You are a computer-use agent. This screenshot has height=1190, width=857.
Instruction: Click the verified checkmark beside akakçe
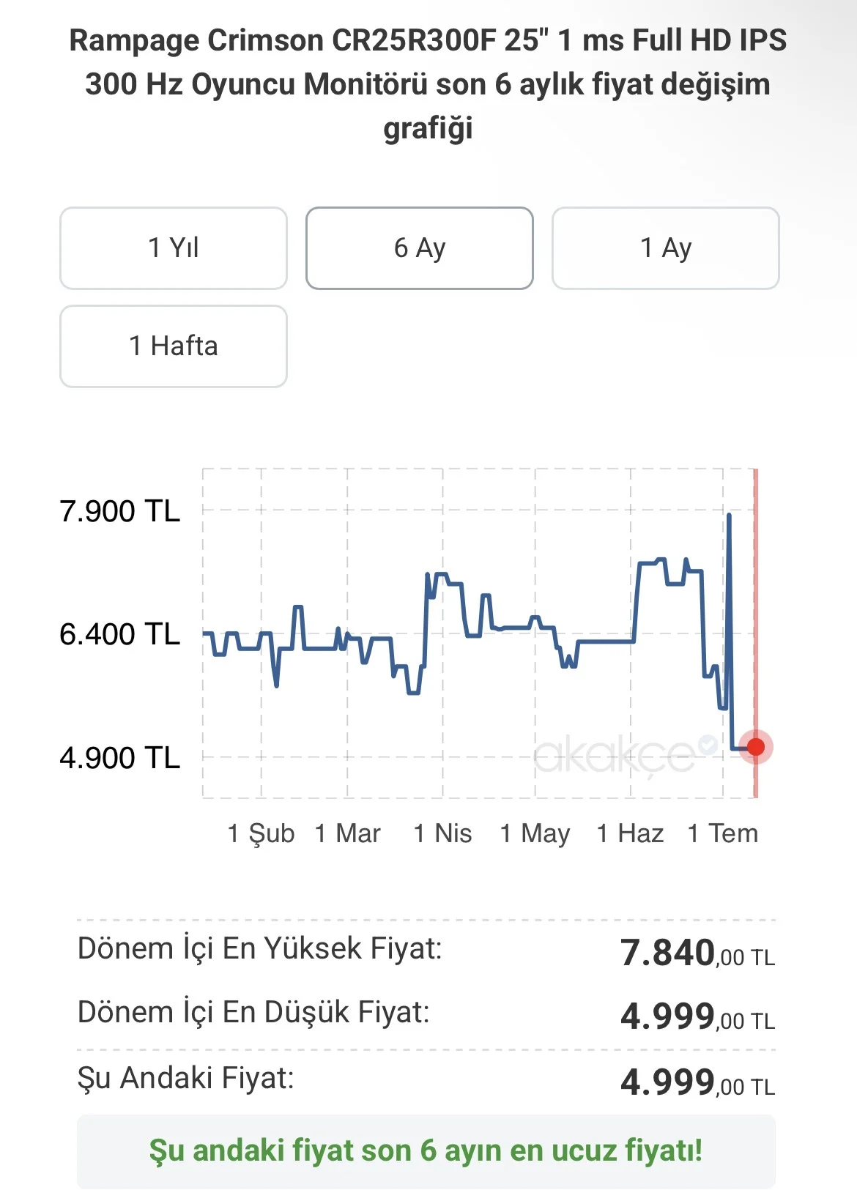click(x=708, y=745)
